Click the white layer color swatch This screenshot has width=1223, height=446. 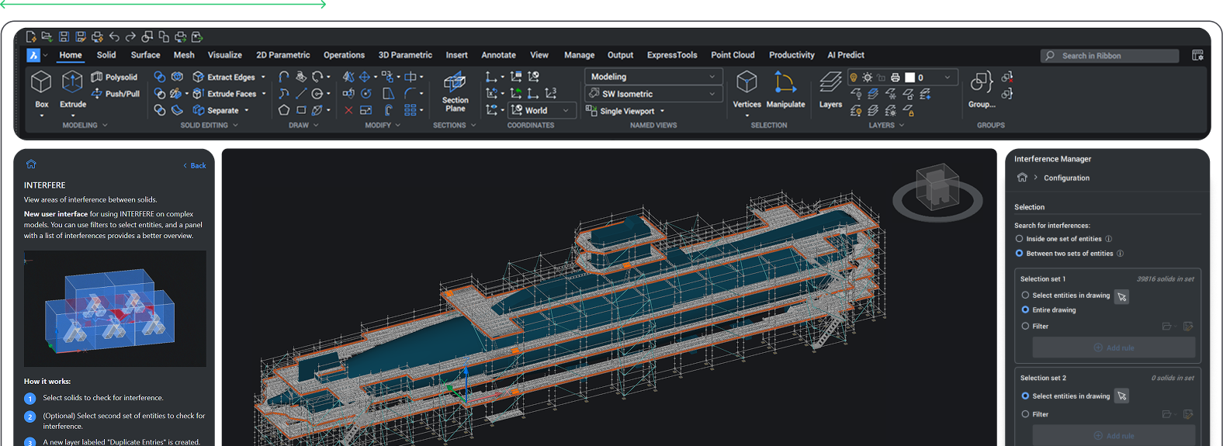[909, 78]
